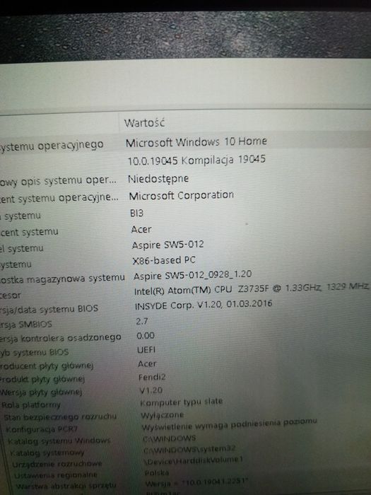
Task: Select the Fendi2 baseboard product value
Action: 152,377
